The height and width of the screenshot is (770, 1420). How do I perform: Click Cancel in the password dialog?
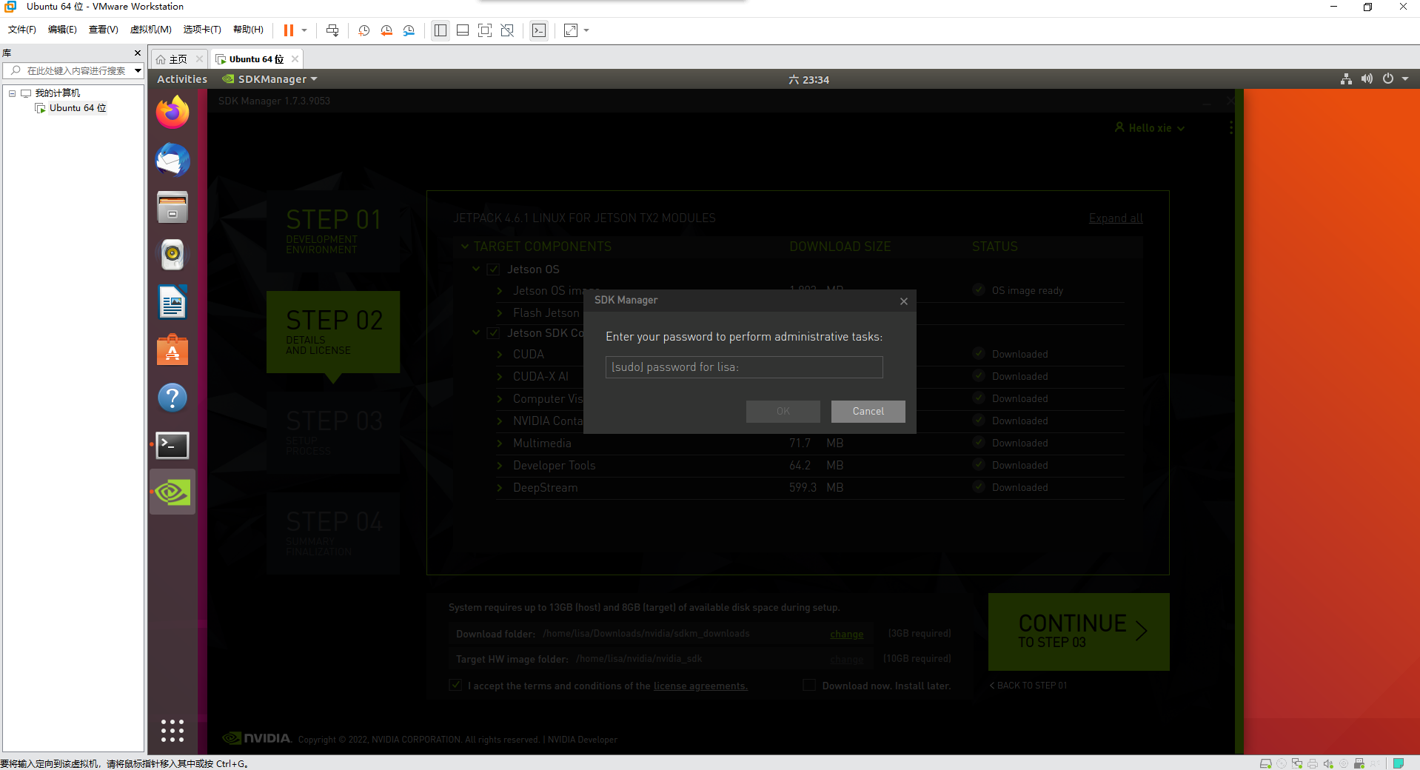[867, 411]
